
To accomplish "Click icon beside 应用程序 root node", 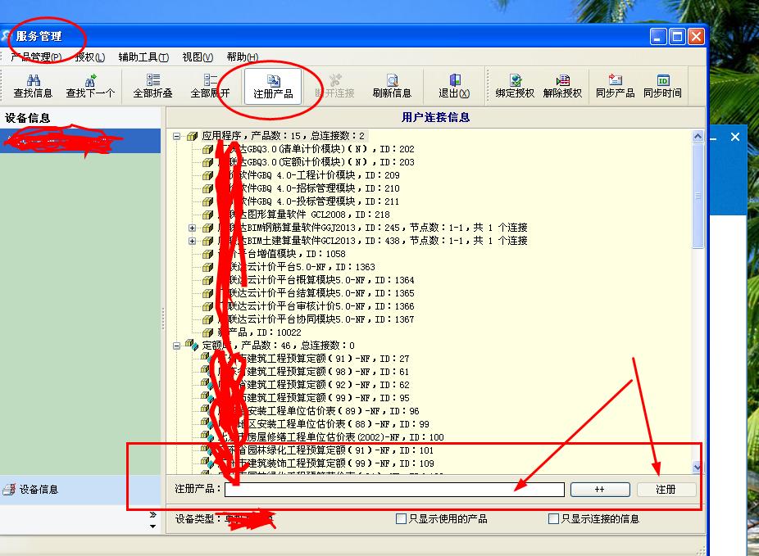I will (x=192, y=137).
